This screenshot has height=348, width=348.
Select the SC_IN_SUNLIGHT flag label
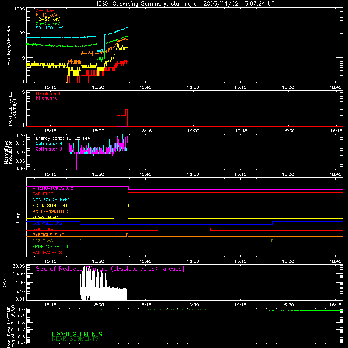(50, 205)
